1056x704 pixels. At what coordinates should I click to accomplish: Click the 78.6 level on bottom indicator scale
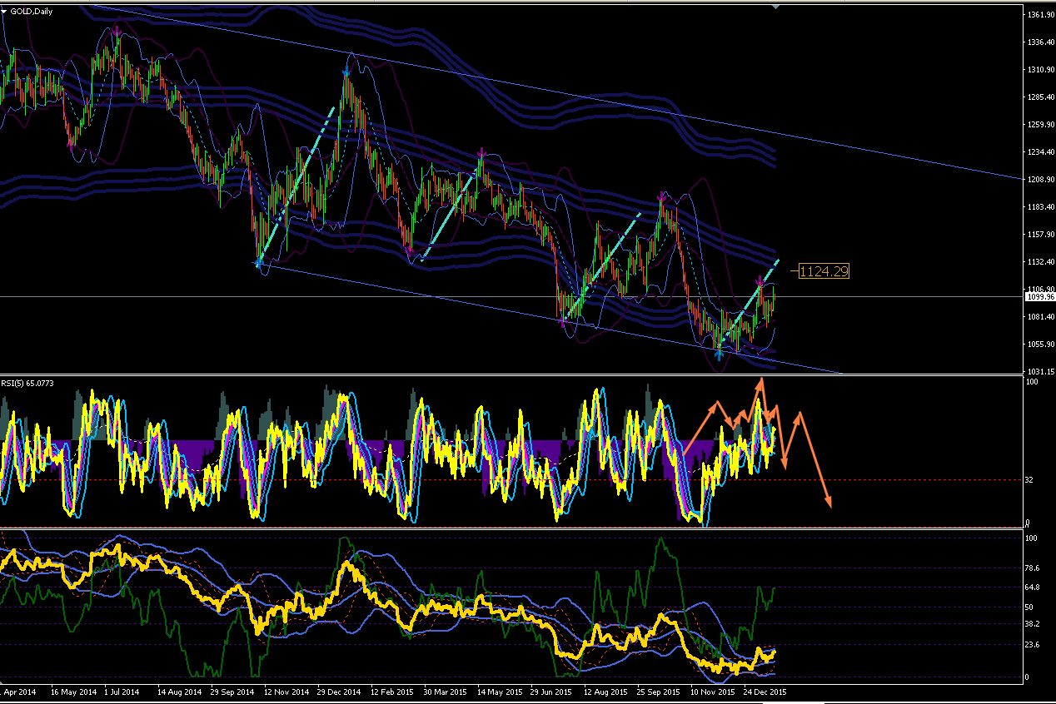1032,568
